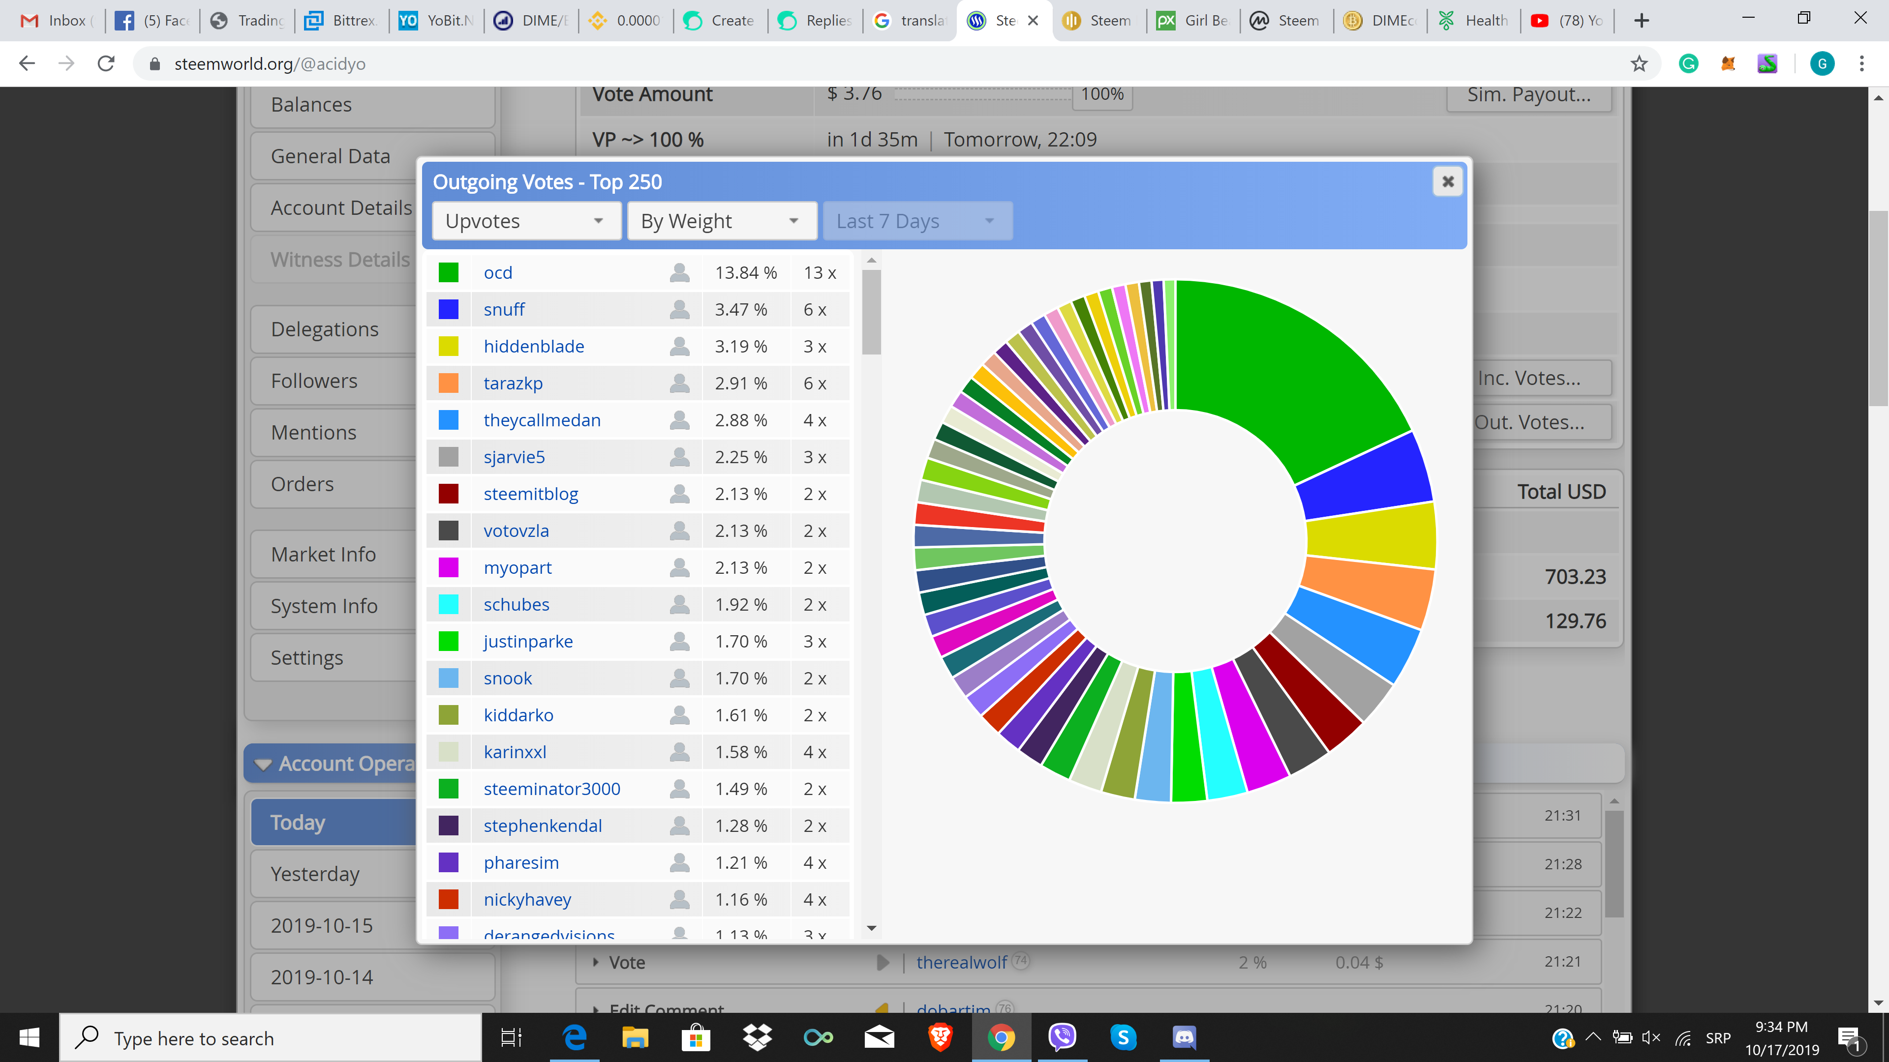Expand the Vote operation row for therealwolf
This screenshot has height=1062, width=1889.
coord(595,962)
